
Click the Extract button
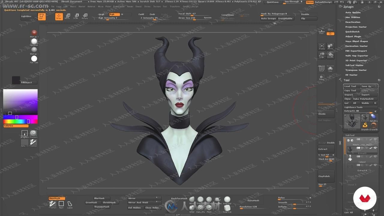(326, 149)
